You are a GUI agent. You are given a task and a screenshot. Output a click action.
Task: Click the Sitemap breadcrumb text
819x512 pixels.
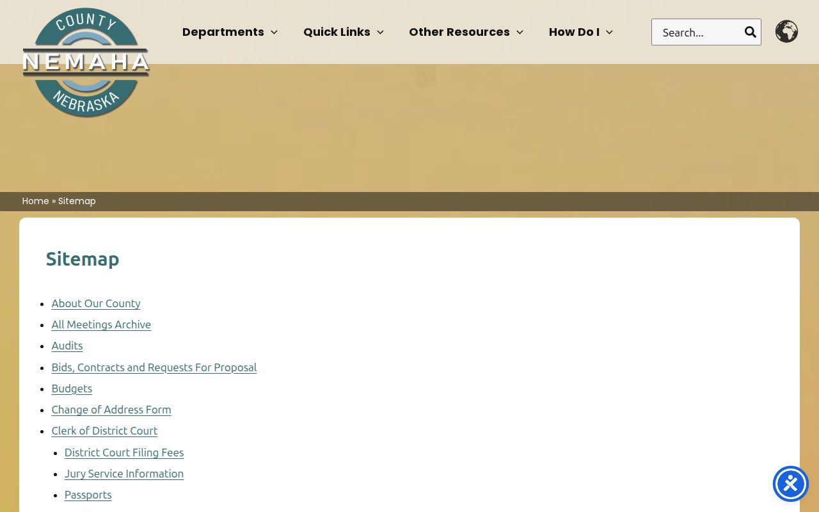pos(77,201)
